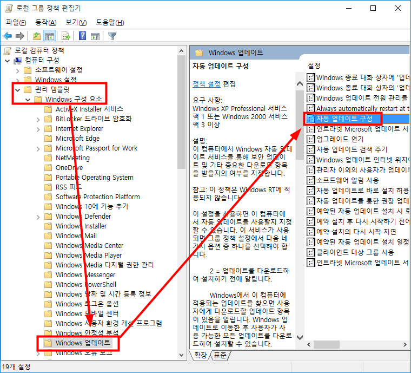Open the 보기(V) menu
This screenshot has height=373, width=411.
76,22
